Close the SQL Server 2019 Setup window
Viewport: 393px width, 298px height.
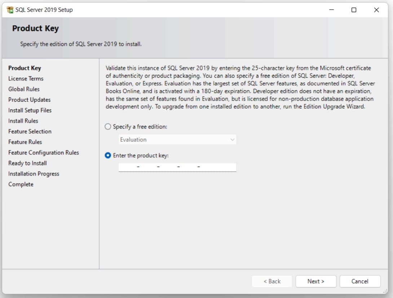pyautogui.click(x=376, y=10)
